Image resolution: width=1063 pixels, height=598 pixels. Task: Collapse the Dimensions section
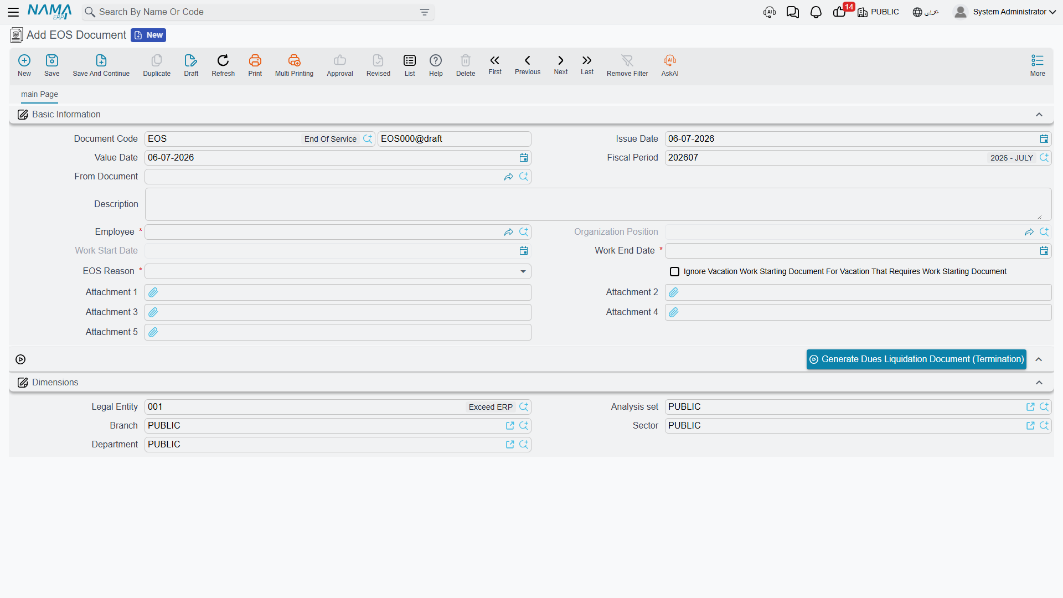[x=1039, y=383]
